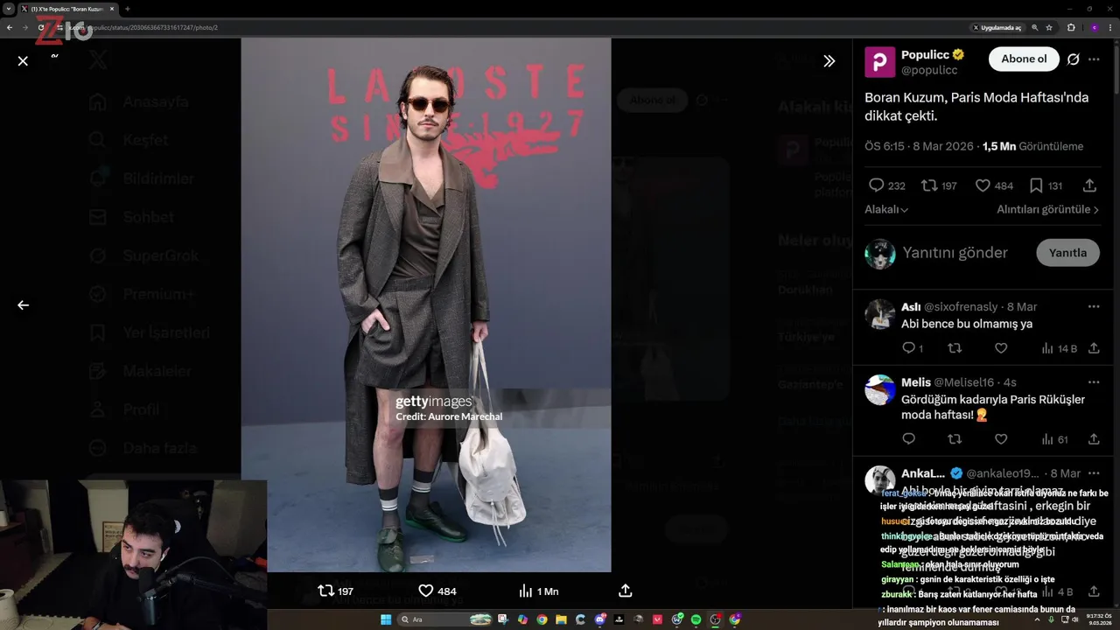Open more options on Melis's comment
Image resolution: width=1120 pixels, height=630 pixels.
tap(1094, 382)
